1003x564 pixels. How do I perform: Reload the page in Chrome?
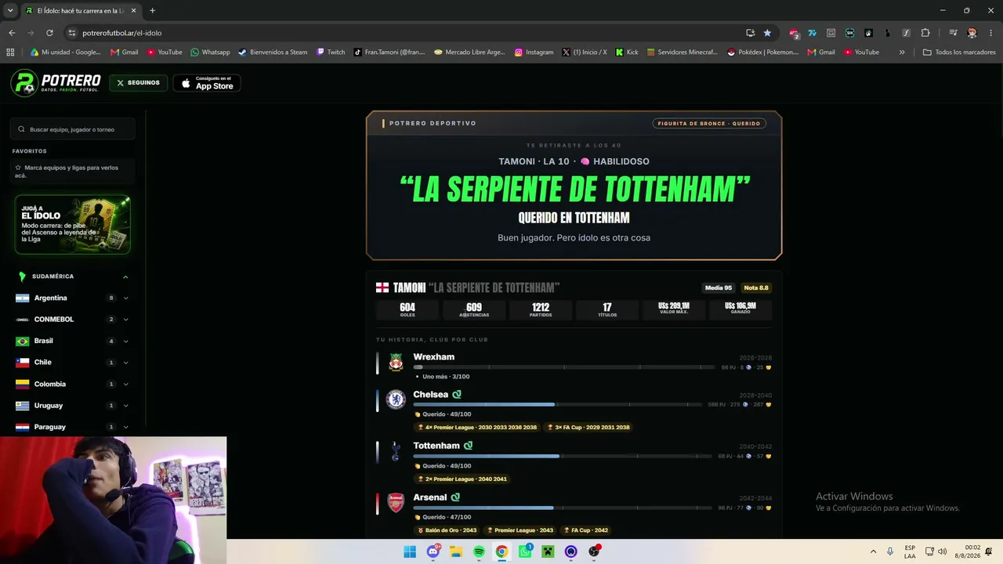tap(49, 33)
